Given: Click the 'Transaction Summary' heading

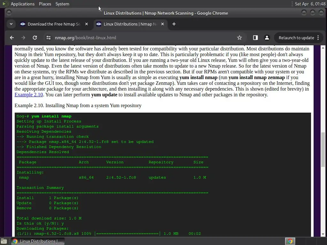Looking at the screenshot, I should [x=40, y=188].
